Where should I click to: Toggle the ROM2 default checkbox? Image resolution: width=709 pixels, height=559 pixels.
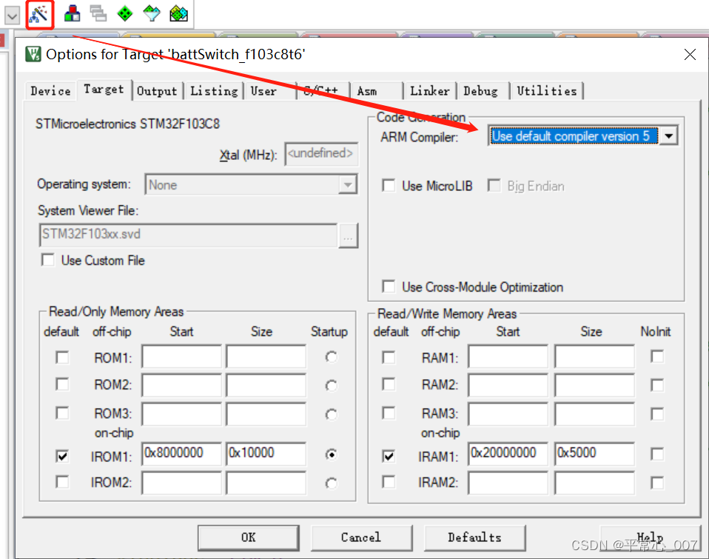pyautogui.click(x=62, y=384)
